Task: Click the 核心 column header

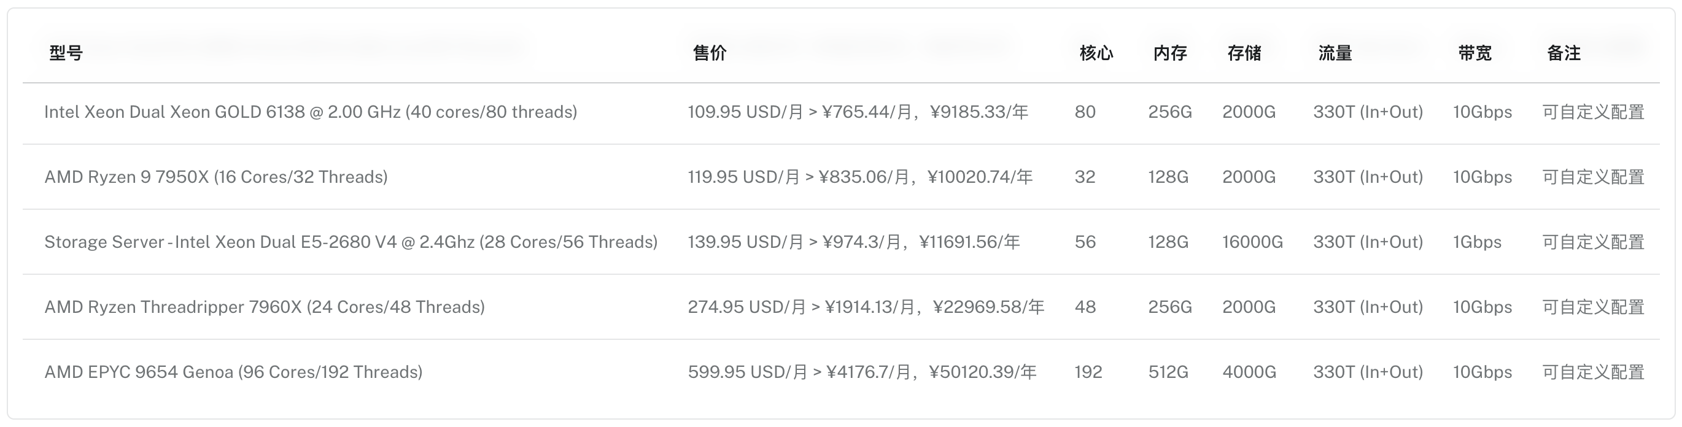Action: coord(1096,53)
